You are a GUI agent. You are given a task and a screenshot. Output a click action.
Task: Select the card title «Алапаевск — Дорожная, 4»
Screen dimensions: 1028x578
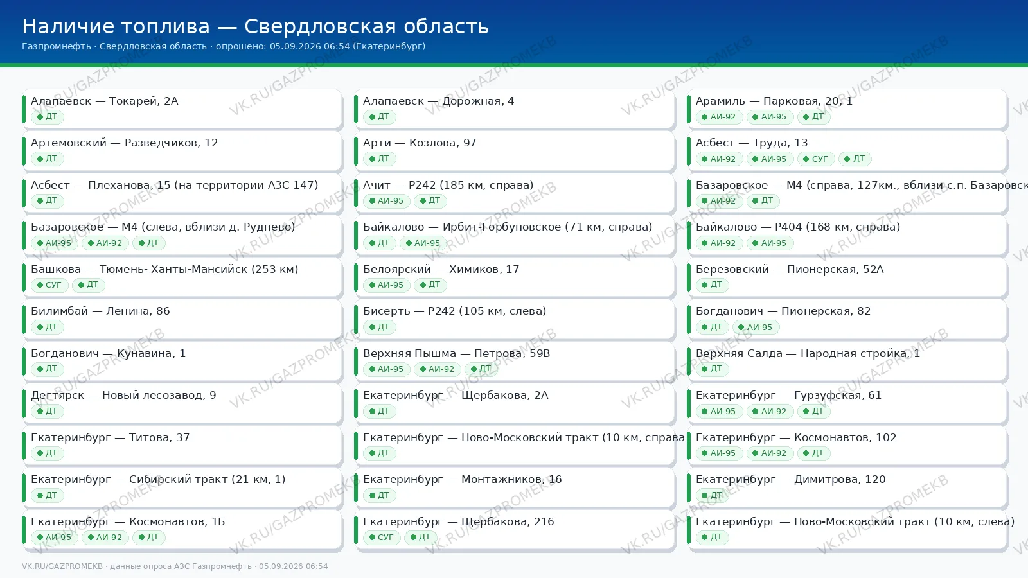tap(438, 101)
